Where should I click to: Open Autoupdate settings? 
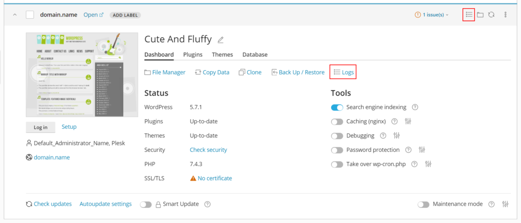tap(106, 204)
